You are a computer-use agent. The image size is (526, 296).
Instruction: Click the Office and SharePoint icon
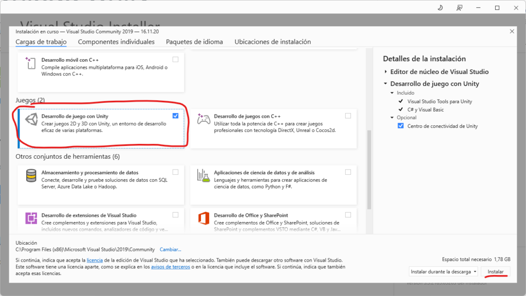[203, 218]
